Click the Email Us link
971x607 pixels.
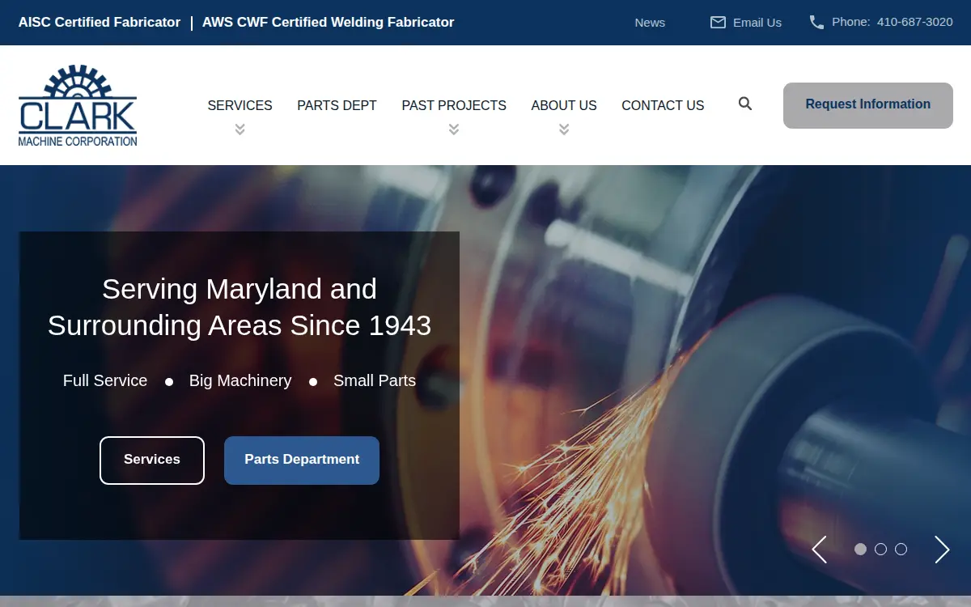click(757, 23)
